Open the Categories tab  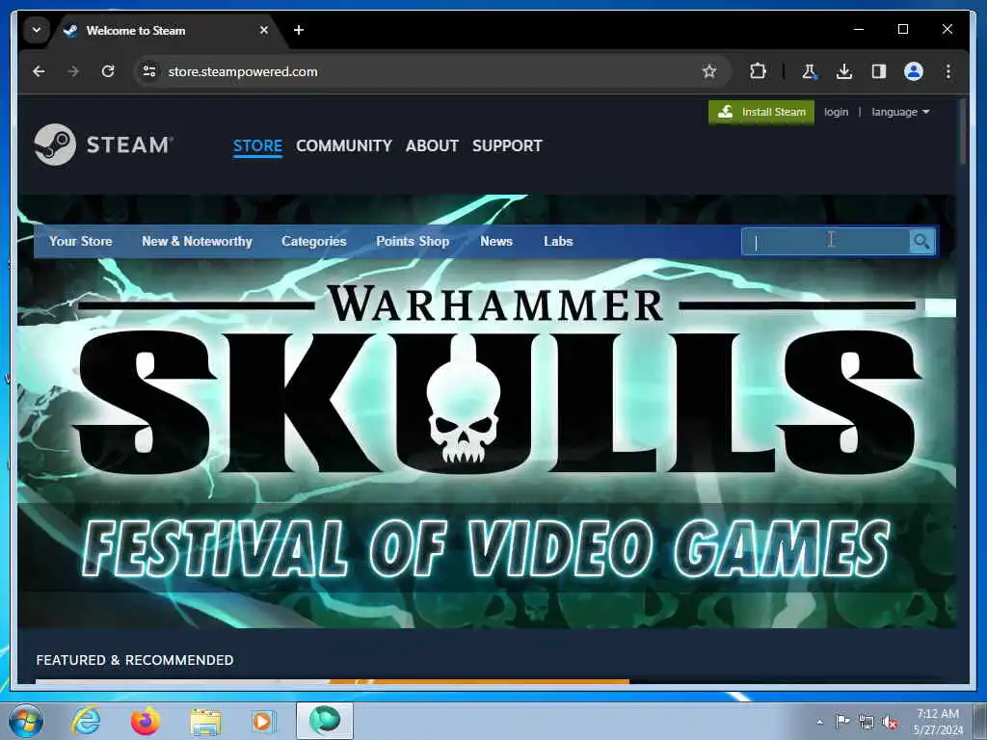point(314,242)
